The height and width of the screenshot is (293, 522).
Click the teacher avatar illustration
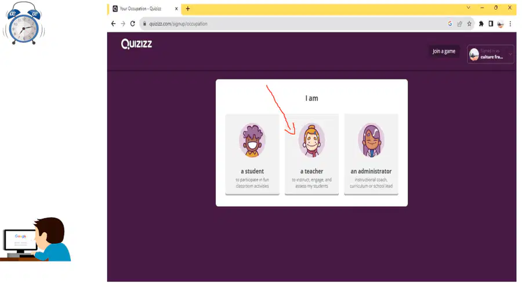tap(311, 140)
